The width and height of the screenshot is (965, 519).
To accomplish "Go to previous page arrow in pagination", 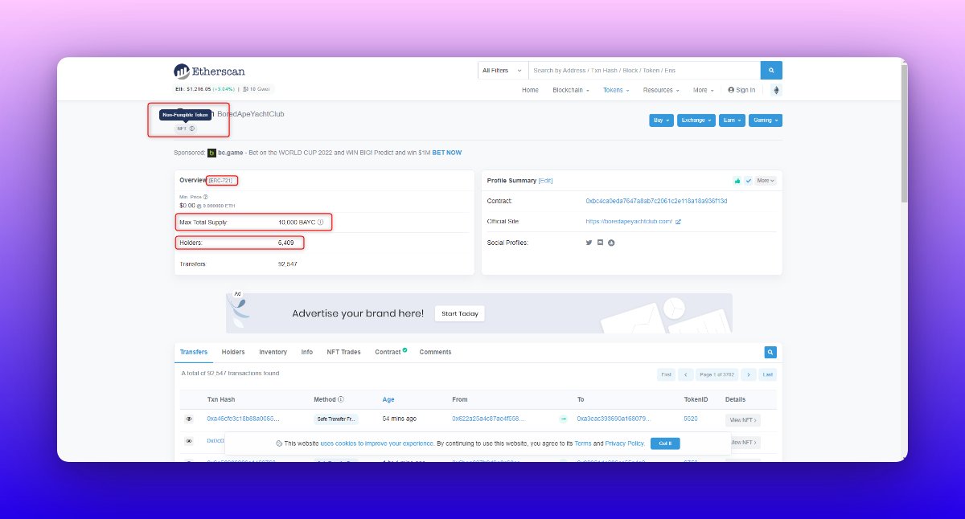I will [686, 374].
